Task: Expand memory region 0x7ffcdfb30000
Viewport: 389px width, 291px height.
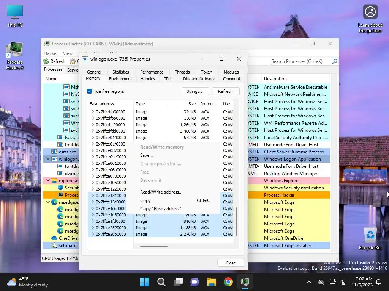Action: (x=93, y=112)
